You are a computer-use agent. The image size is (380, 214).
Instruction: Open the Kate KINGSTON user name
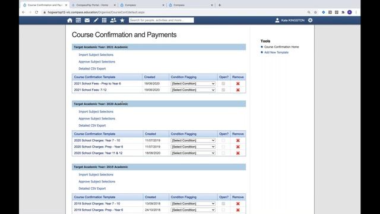coord(293,20)
